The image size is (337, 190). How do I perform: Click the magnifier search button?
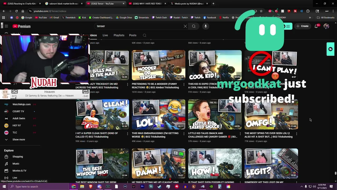(x=194, y=26)
